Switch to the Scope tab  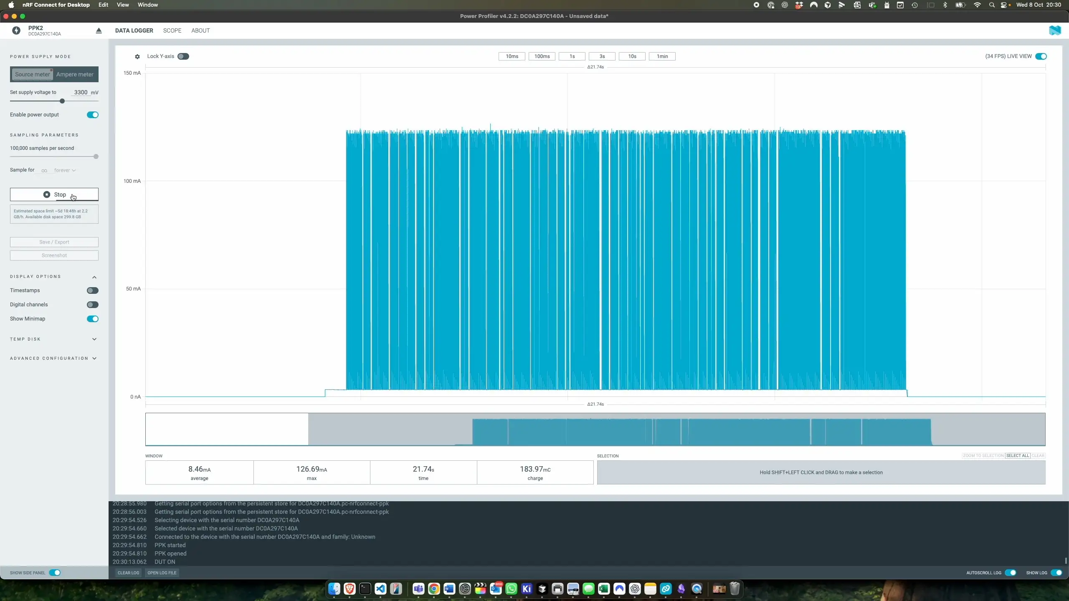pos(172,30)
